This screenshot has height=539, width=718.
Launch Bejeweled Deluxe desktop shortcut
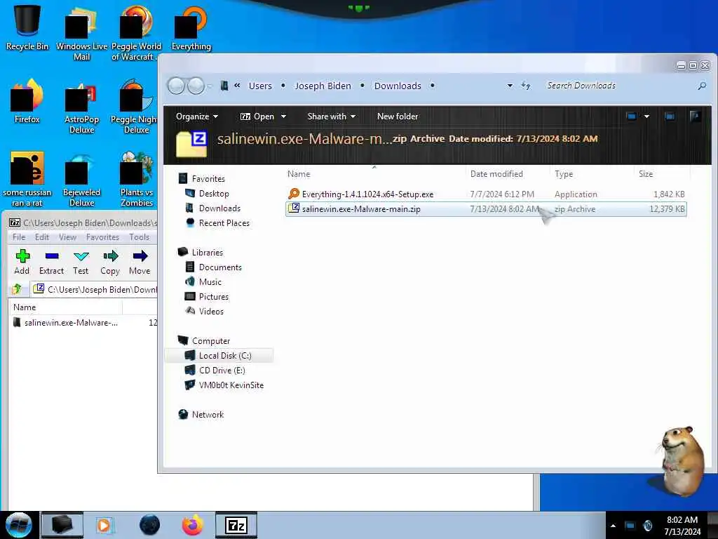(x=81, y=179)
